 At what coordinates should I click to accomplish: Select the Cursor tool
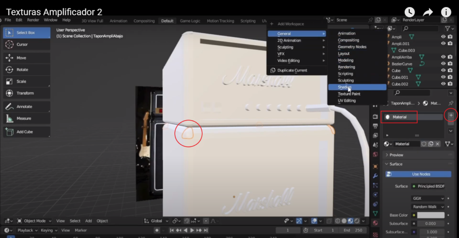click(26, 44)
